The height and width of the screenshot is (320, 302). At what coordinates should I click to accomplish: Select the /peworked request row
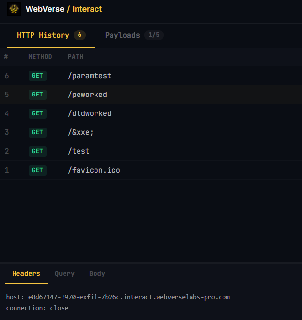tap(151, 95)
